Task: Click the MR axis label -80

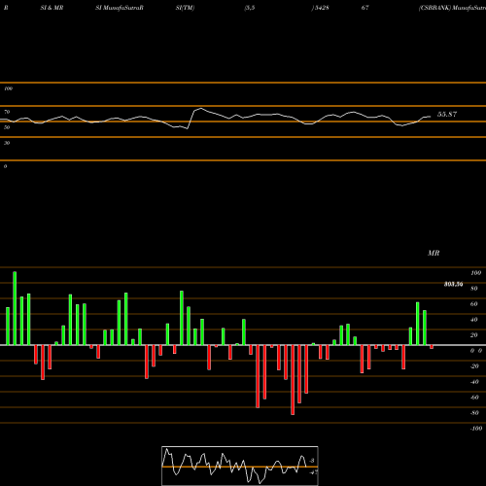Action: coord(474,413)
